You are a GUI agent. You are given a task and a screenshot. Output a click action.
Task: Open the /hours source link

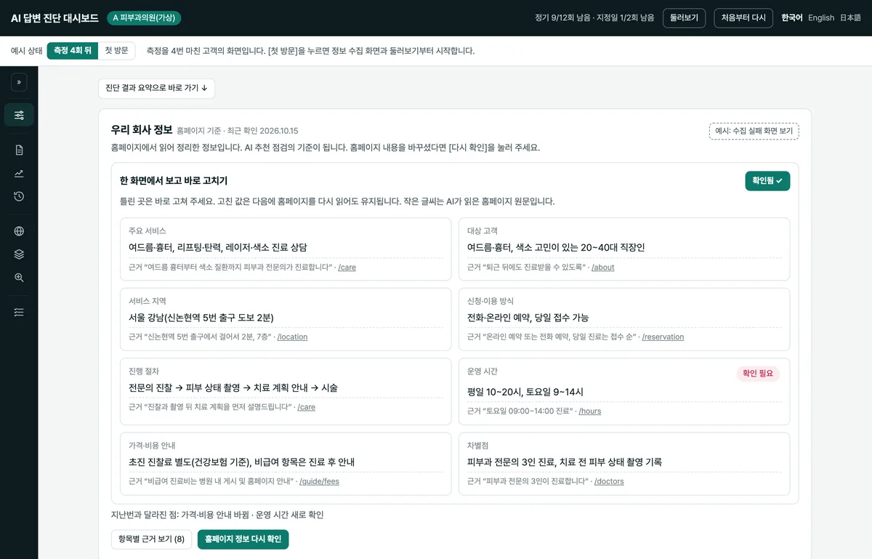coord(590,411)
